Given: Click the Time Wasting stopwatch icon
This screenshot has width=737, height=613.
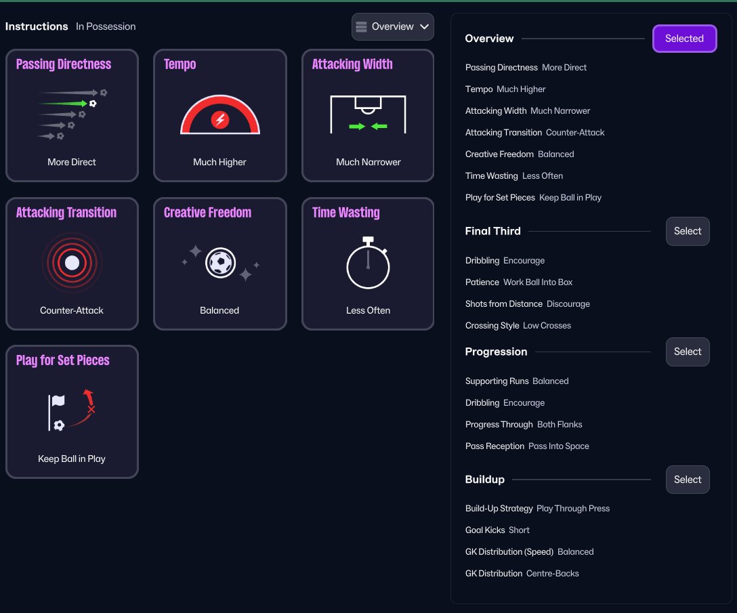Looking at the screenshot, I should pos(368,263).
